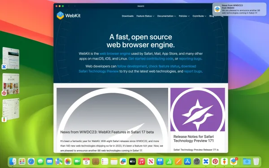Open the "Safari Technology Preview" download link
Image resolution: width=269 pixels, height=168 pixels.
pyautogui.click(x=99, y=71)
